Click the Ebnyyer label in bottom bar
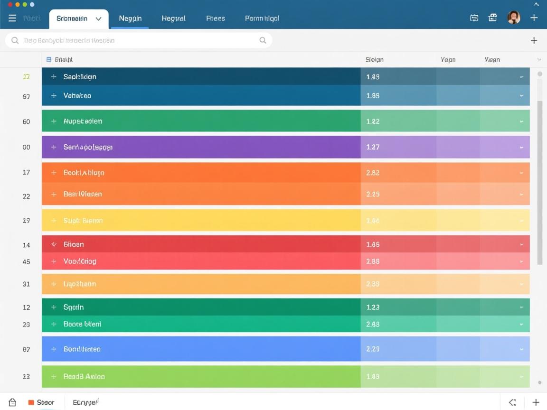Image resolution: width=547 pixels, height=410 pixels. 85,402
